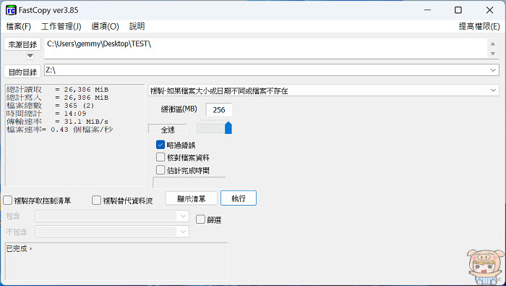Click the 時間總計 14:09 line

pyautogui.click(x=46, y=114)
